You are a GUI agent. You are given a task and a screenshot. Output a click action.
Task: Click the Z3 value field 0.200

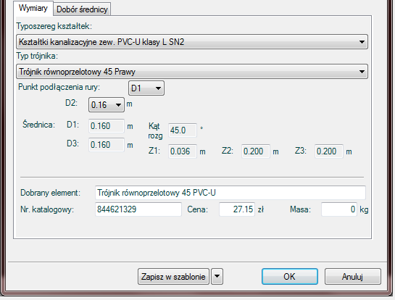(x=329, y=151)
